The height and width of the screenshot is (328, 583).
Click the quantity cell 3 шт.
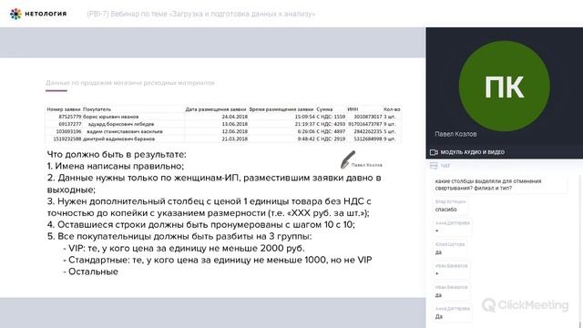coord(390,117)
